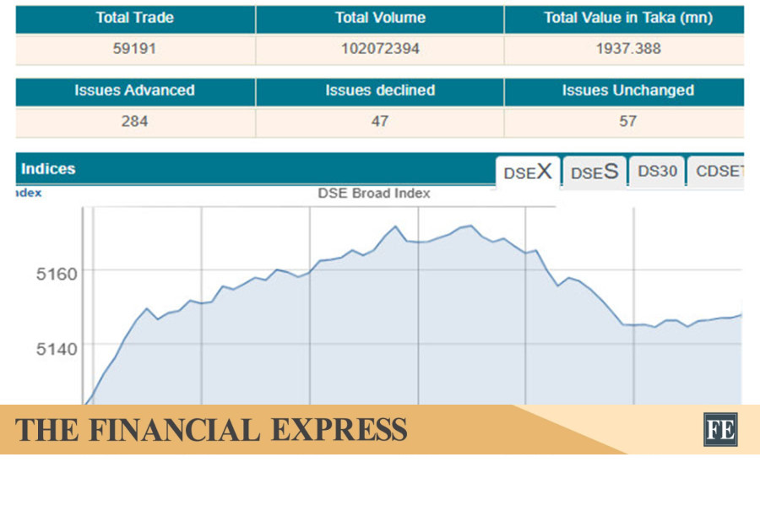Show the CDSET index tab

coord(717,171)
